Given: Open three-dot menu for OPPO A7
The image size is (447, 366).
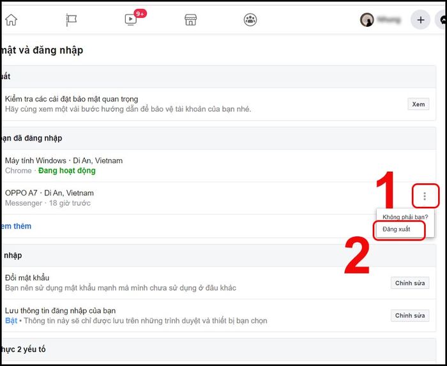Looking at the screenshot, I should pos(425,196).
